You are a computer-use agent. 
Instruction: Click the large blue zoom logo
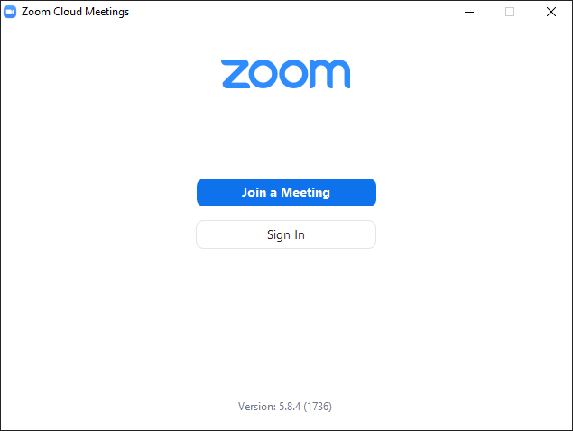(x=286, y=74)
